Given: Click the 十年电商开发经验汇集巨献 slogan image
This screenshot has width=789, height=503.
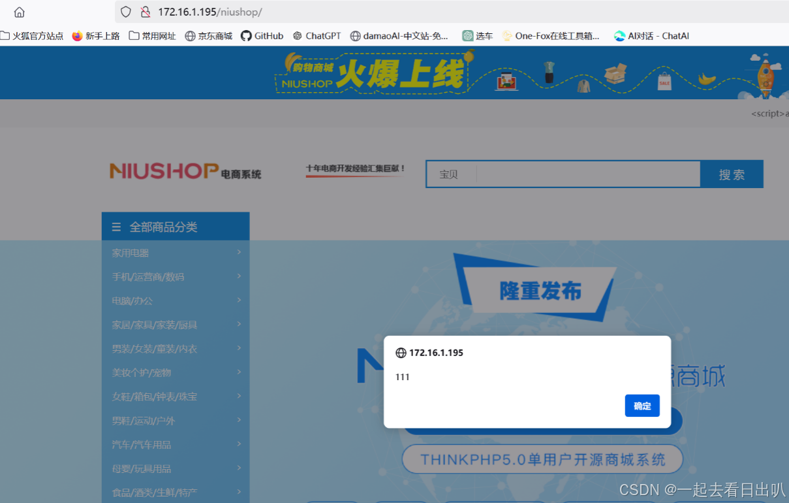Looking at the screenshot, I should (356, 170).
